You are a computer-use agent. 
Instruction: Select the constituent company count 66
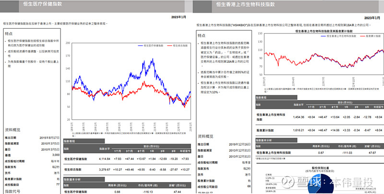(249, 186)
